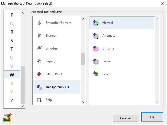Screen dimensions: 167x125
Task: Select shortcut key letter Z
Action: 12,101
